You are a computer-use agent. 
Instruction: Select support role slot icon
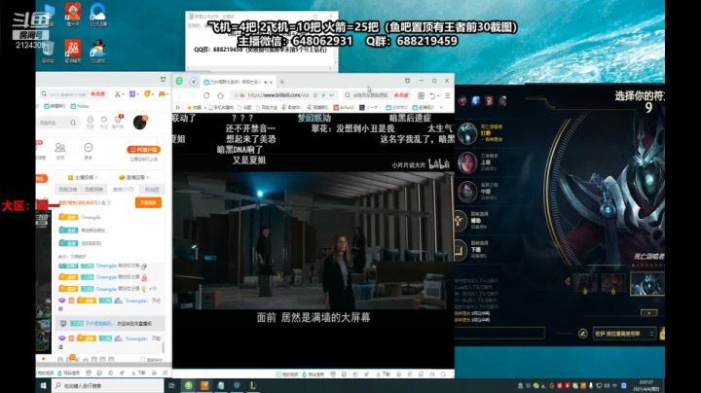[461, 221]
